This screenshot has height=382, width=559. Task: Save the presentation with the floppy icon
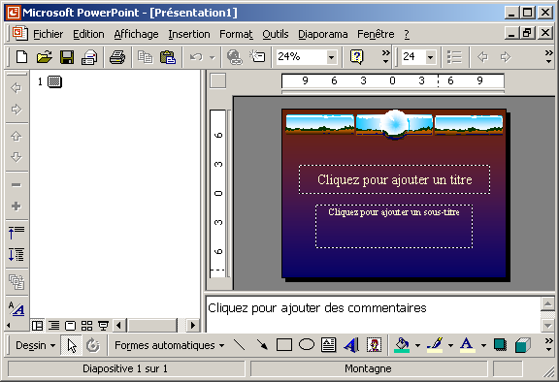67,57
